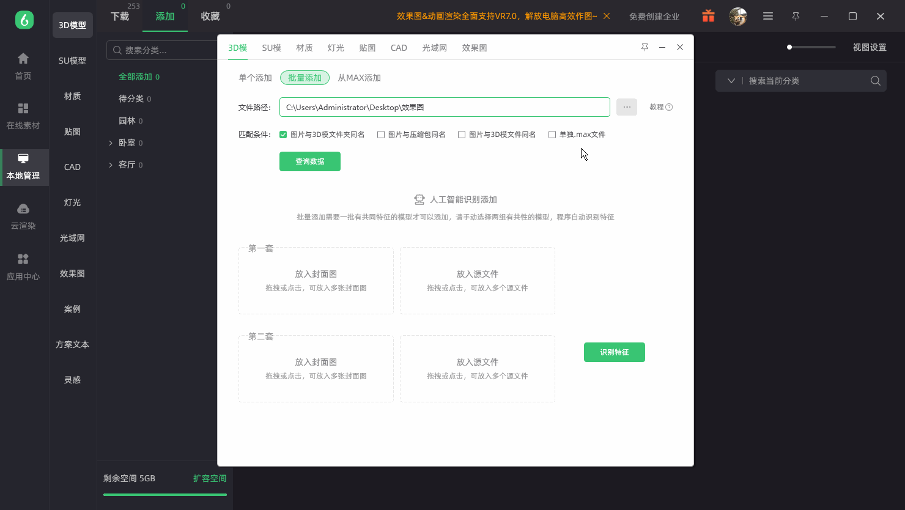Open the user avatar profile
This screenshot has width=905, height=510.
click(x=738, y=17)
